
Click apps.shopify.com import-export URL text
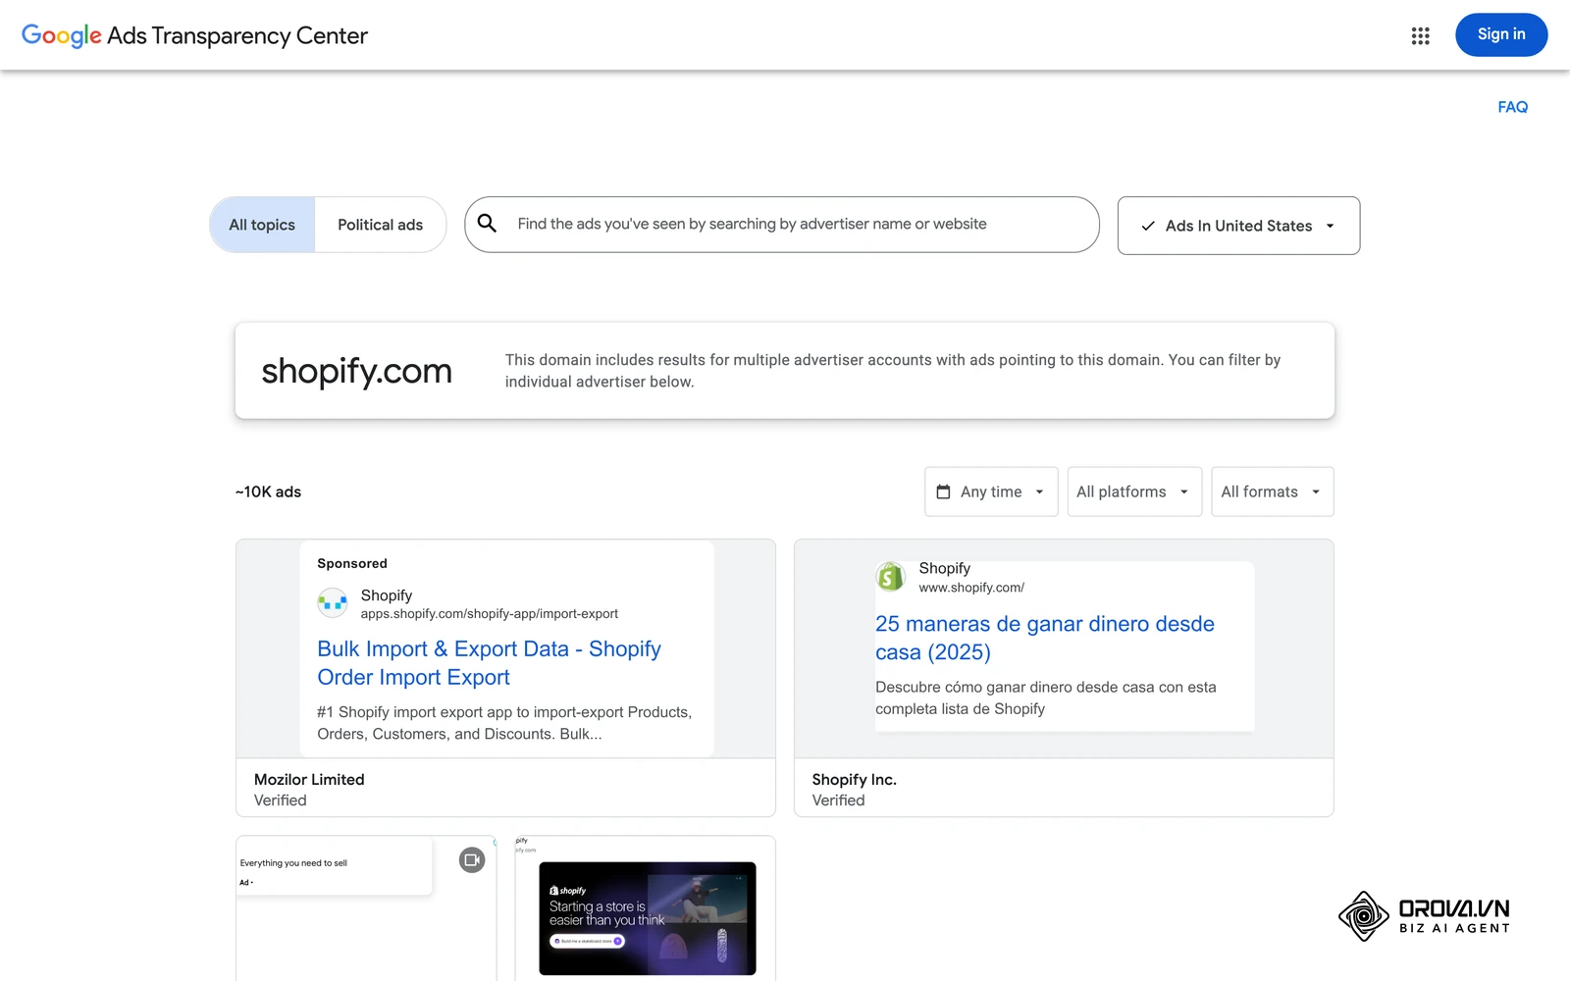(490, 614)
